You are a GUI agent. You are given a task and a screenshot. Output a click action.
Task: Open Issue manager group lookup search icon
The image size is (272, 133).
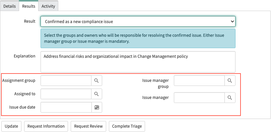230,81
